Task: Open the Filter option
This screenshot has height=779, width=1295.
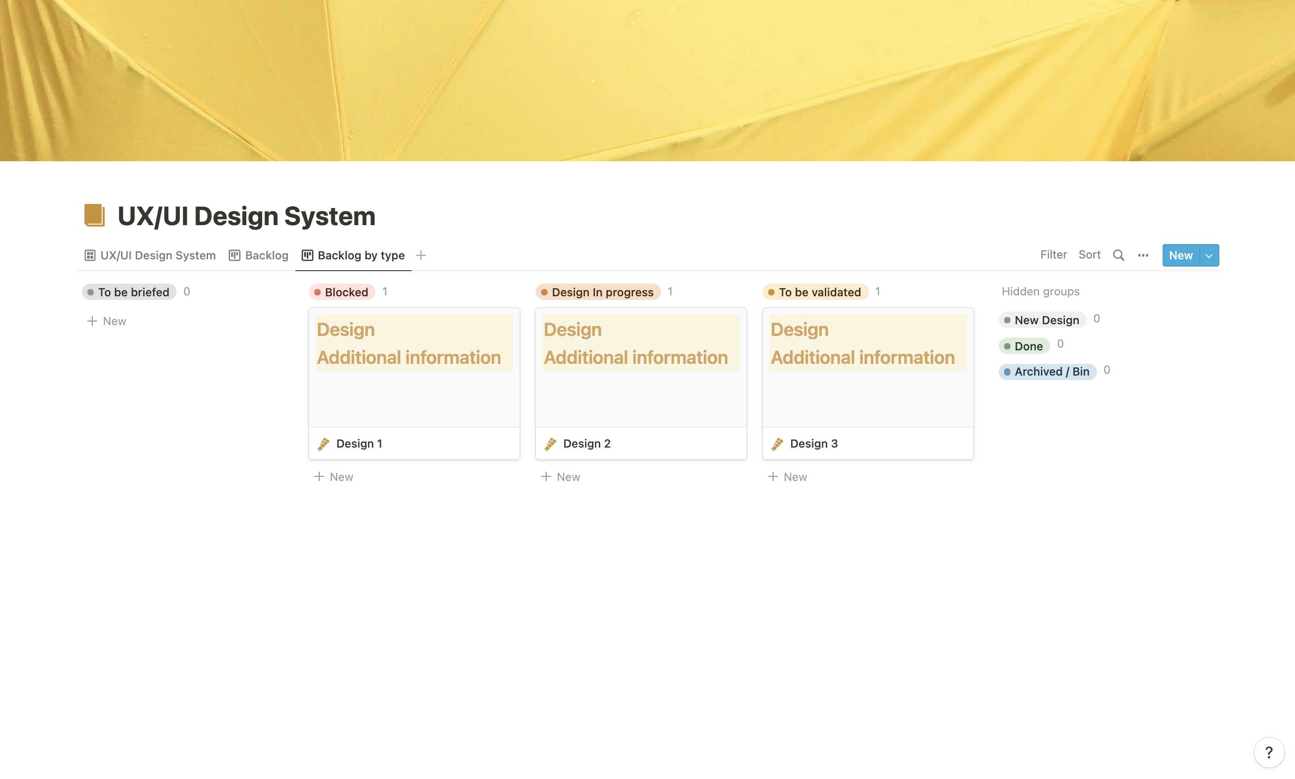Action: [1053, 254]
